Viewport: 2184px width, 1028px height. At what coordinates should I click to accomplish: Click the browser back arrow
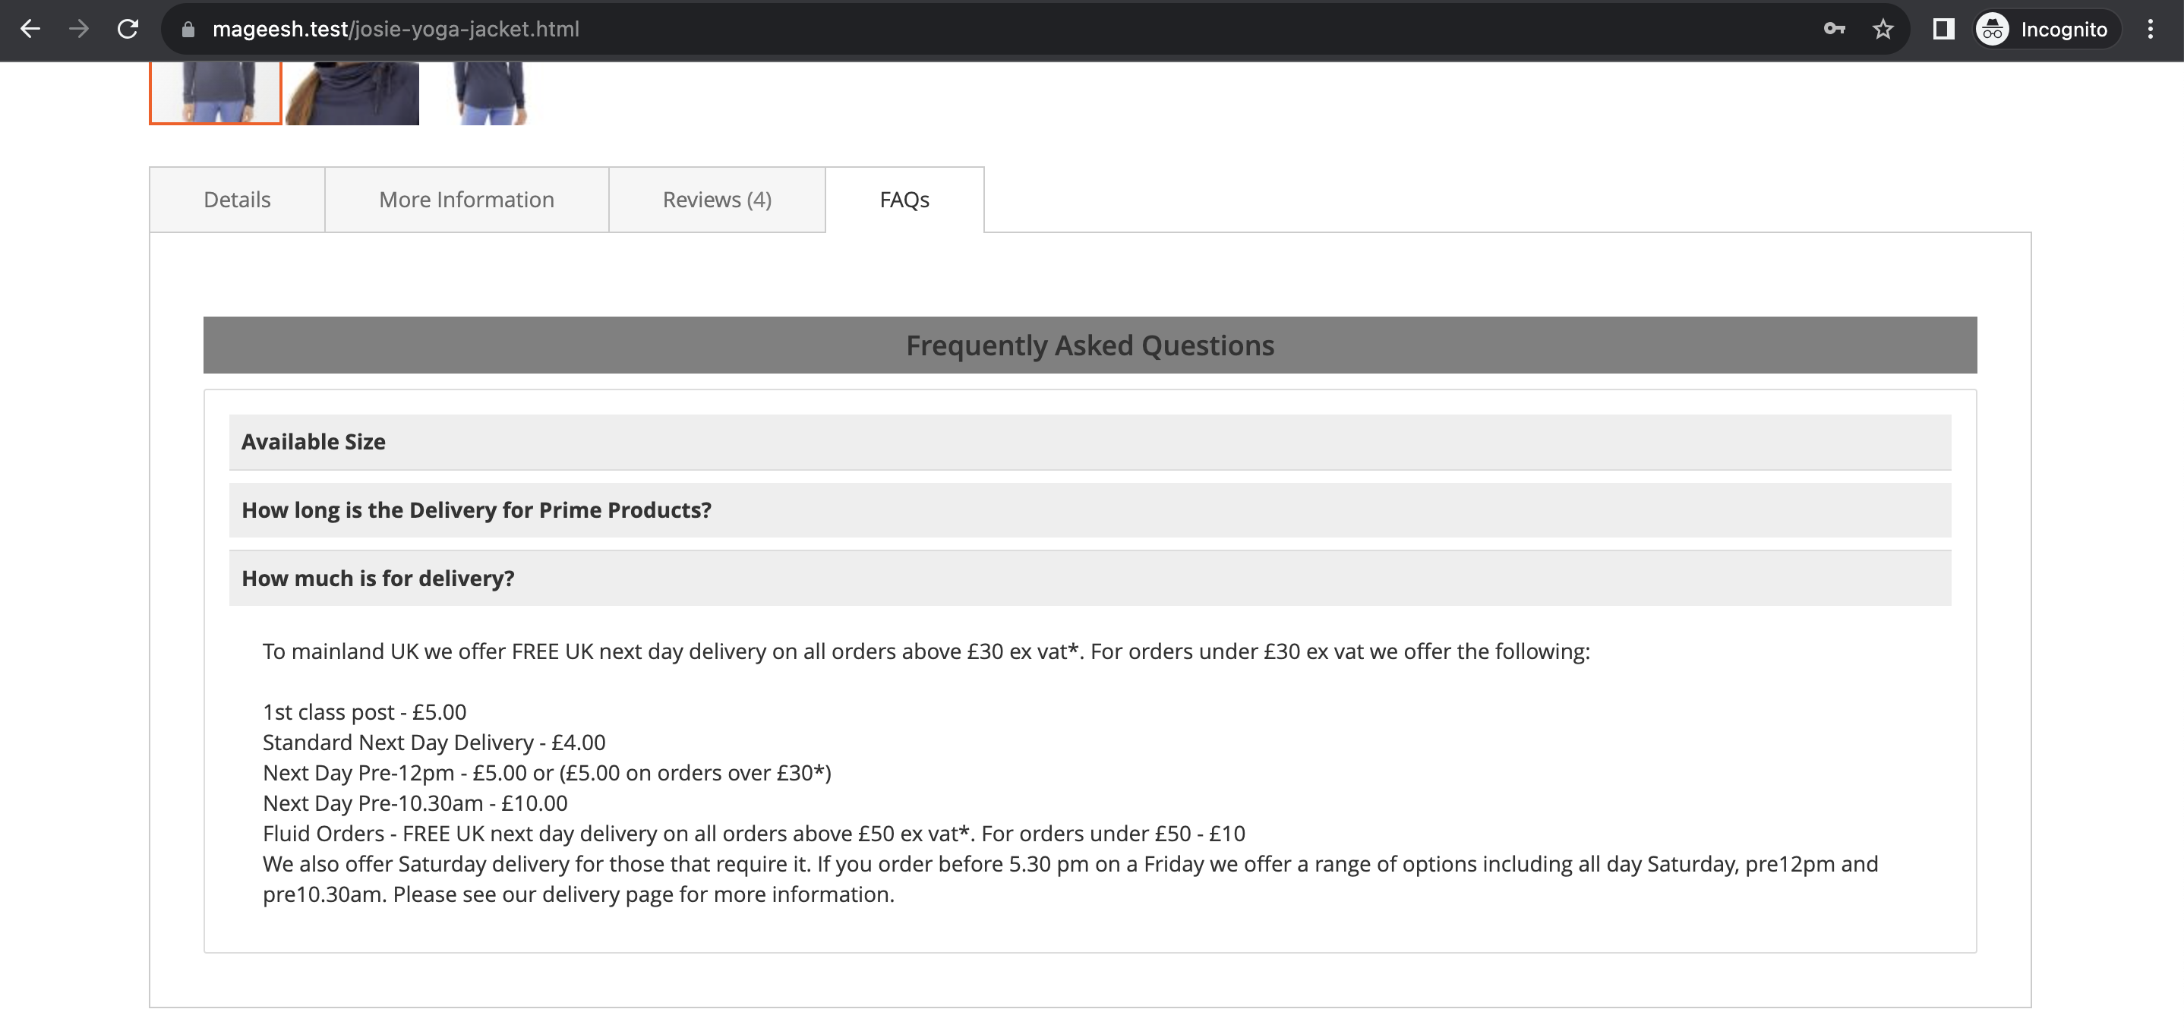coord(30,29)
